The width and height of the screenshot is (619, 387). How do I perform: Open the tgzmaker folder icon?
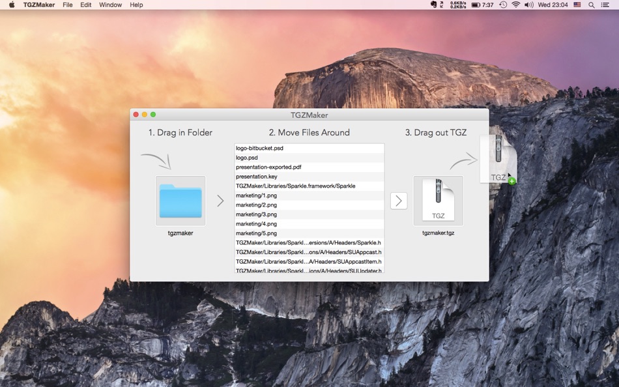pos(180,201)
